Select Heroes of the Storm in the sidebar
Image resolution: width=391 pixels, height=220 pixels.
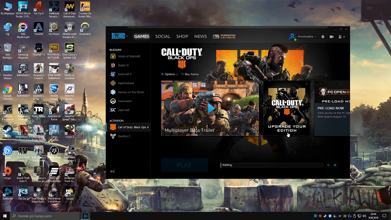(127, 92)
